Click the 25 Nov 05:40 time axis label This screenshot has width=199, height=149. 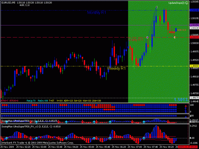(x=103, y=147)
